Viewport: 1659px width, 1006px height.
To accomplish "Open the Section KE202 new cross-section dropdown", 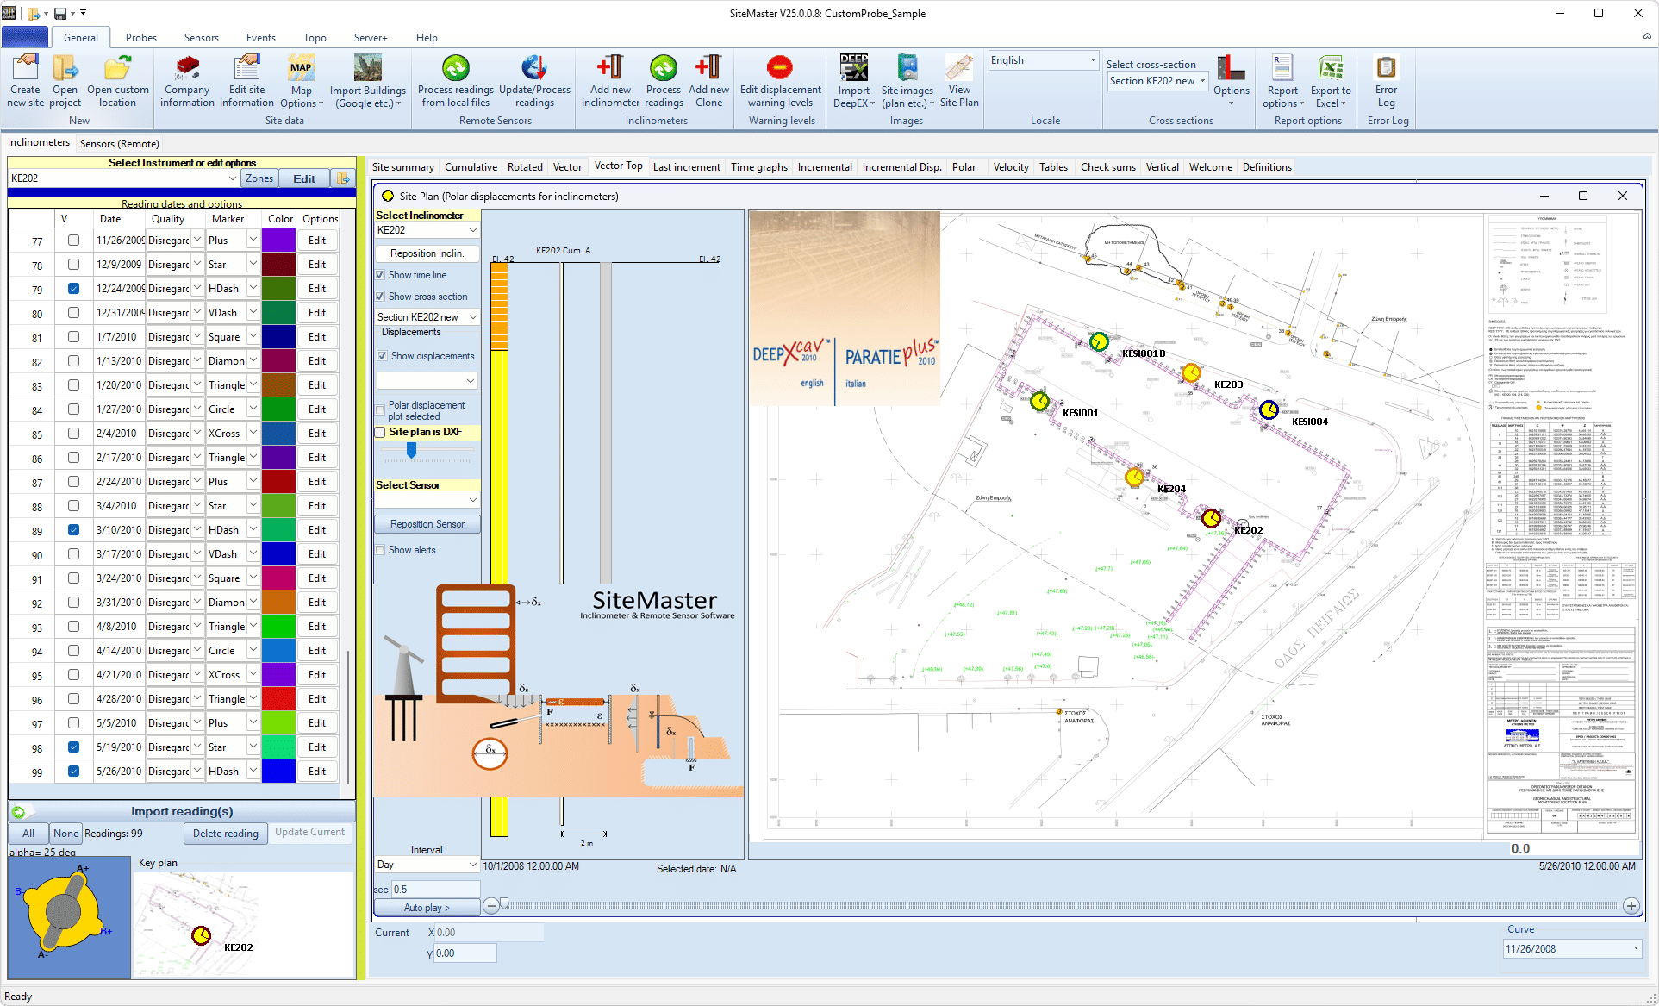I will pos(1201,81).
